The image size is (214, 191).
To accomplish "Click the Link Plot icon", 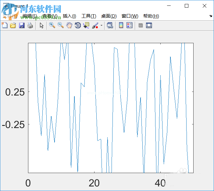I will [x=110, y=26].
